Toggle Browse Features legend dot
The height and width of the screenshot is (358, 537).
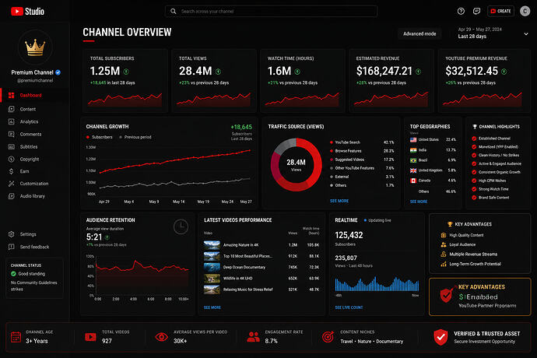pyautogui.click(x=332, y=151)
